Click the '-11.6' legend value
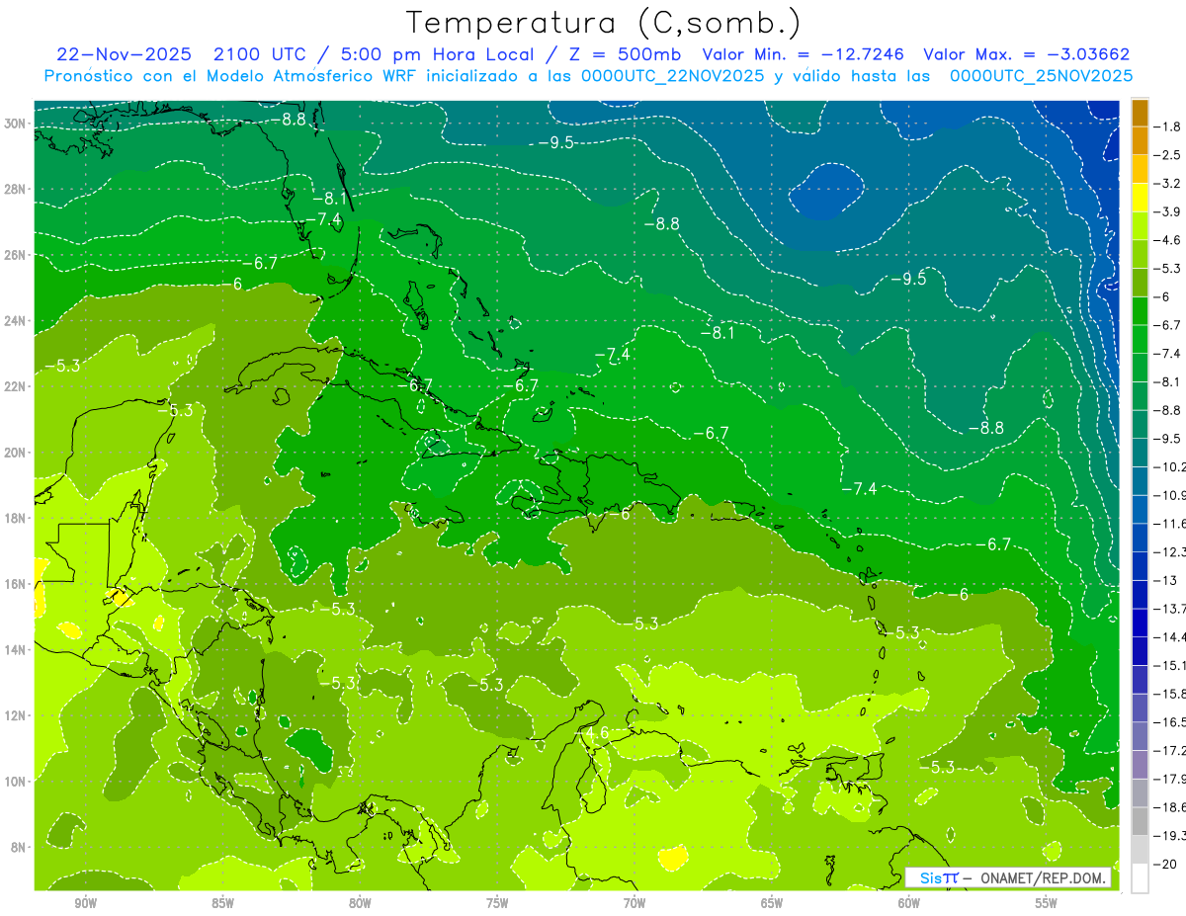 point(1168,523)
